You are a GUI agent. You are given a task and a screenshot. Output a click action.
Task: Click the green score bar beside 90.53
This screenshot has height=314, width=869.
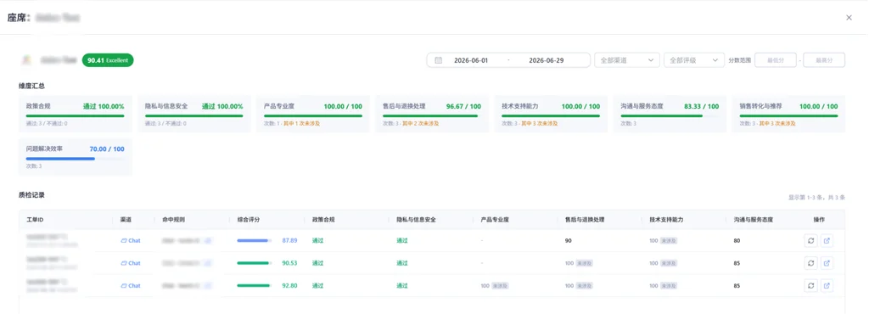click(255, 263)
